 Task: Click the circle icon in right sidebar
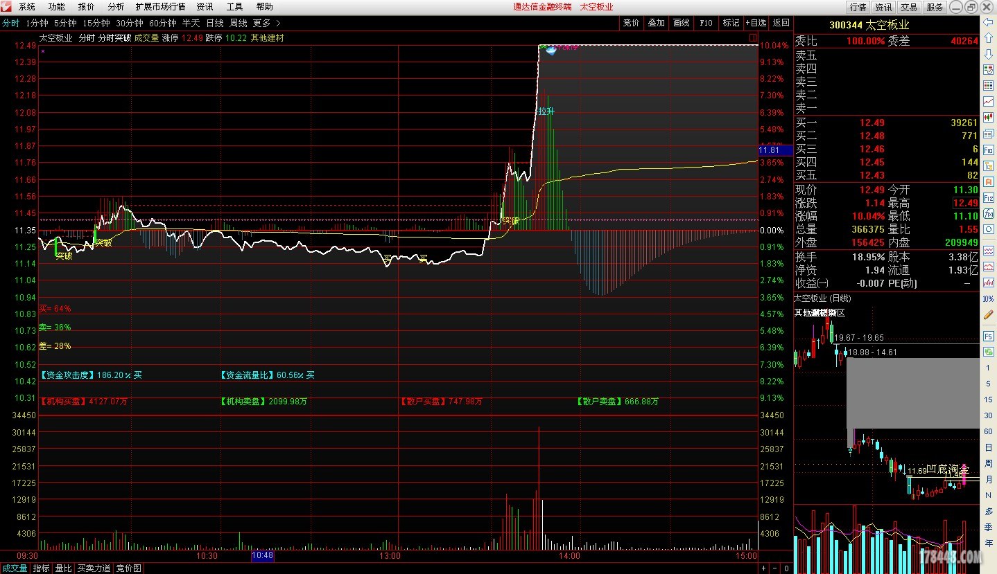click(x=988, y=229)
